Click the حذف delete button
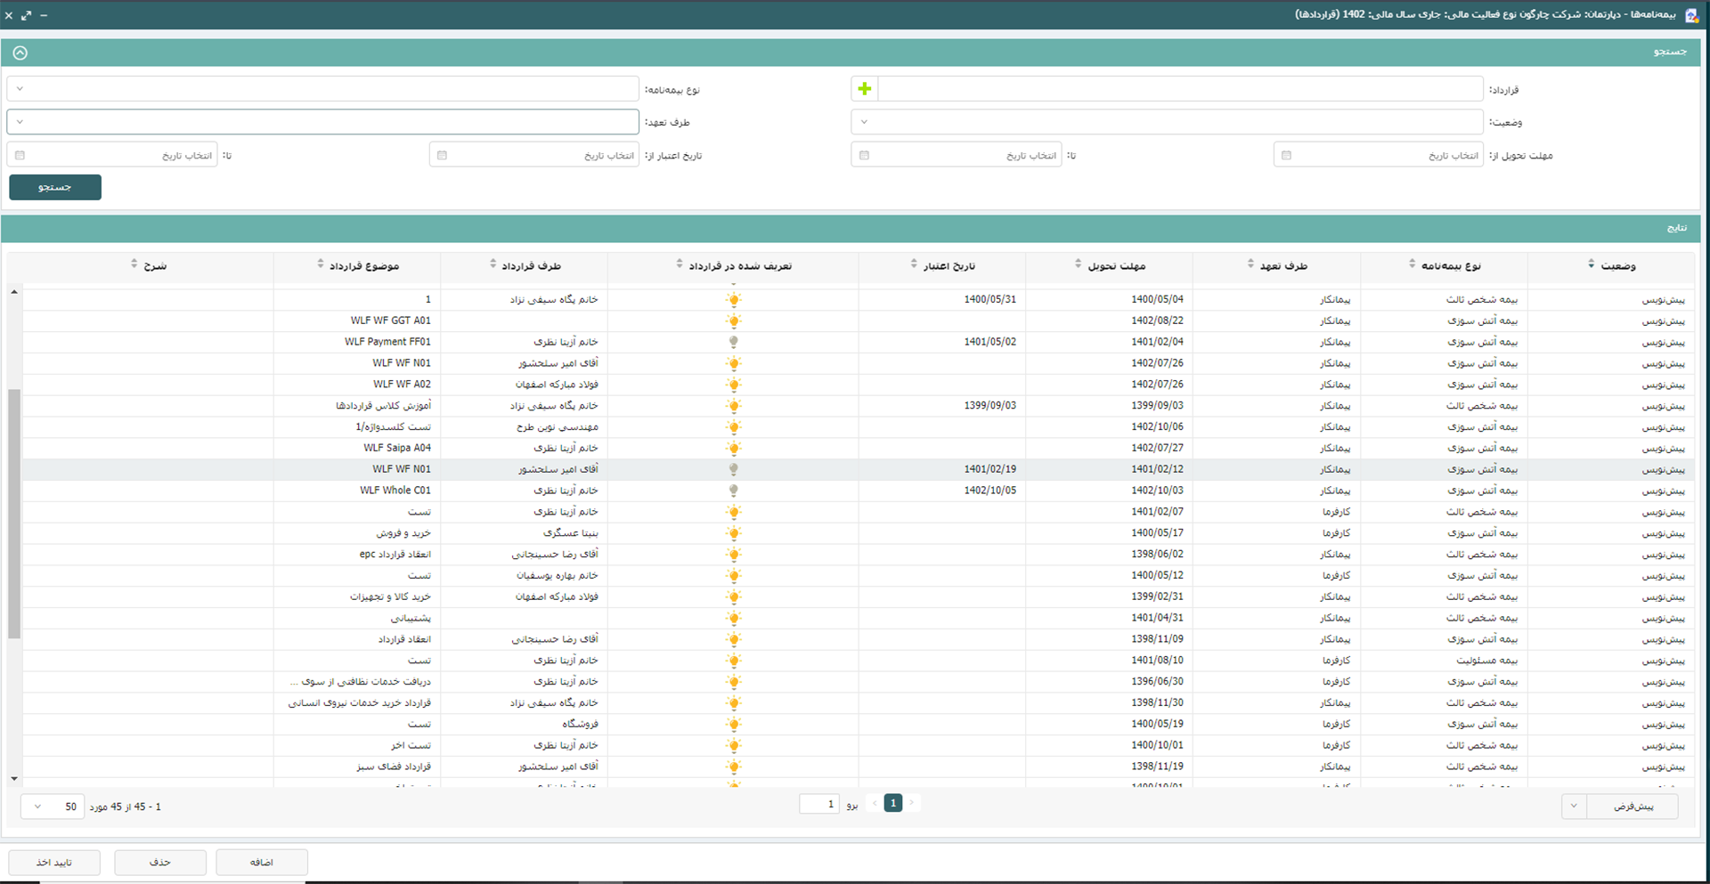Screen dimensions: 1710x884 coord(160,862)
